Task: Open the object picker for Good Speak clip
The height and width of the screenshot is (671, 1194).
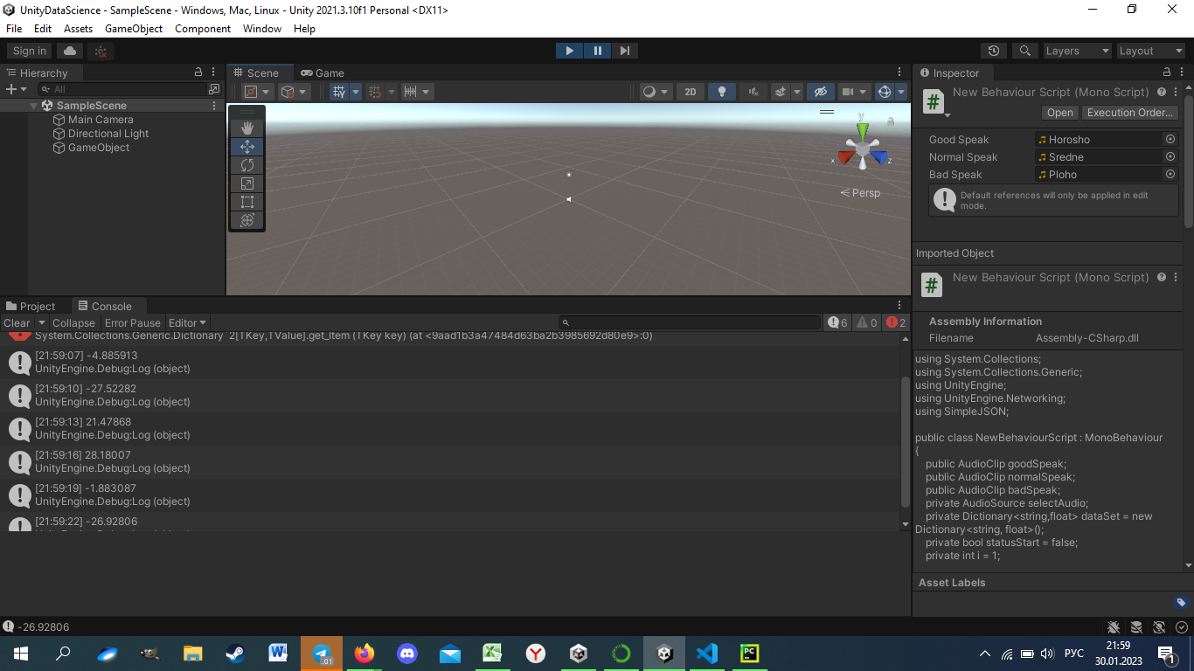Action: (1170, 139)
